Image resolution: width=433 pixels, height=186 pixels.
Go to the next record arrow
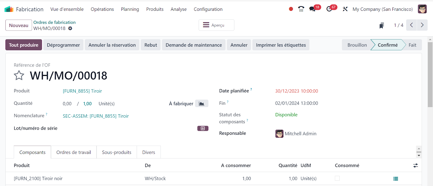point(422,25)
